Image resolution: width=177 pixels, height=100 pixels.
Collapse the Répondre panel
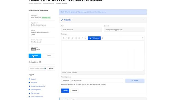(x=144, y=20)
